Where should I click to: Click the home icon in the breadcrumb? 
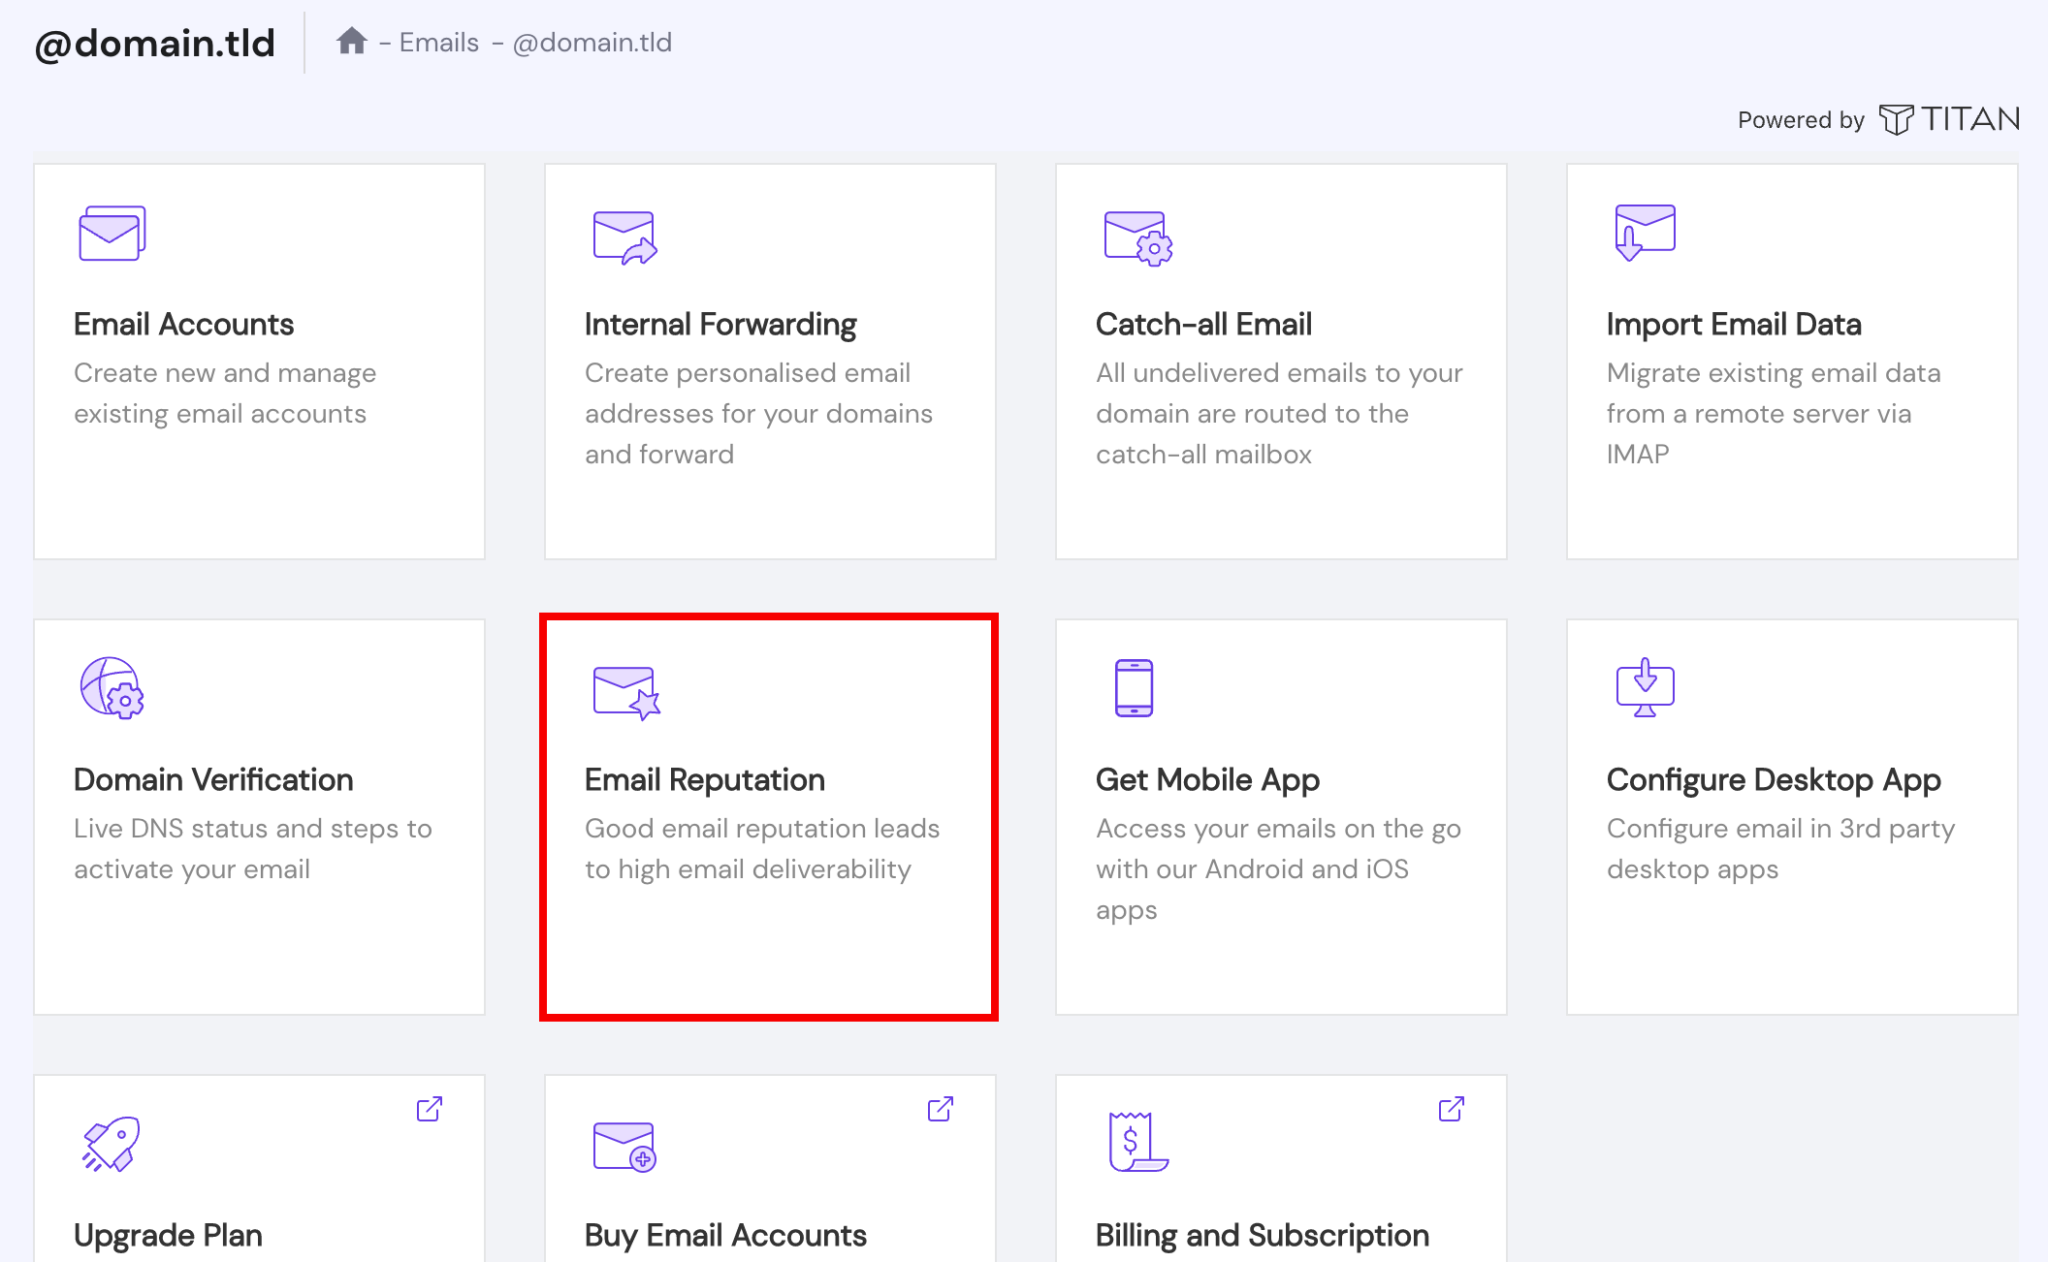(x=352, y=41)
